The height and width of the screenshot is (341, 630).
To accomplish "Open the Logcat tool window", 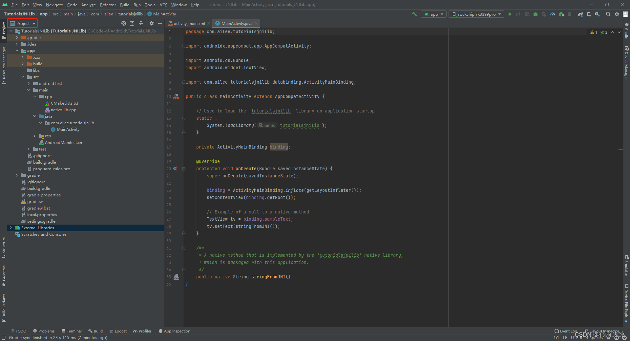I will point(118,331).
